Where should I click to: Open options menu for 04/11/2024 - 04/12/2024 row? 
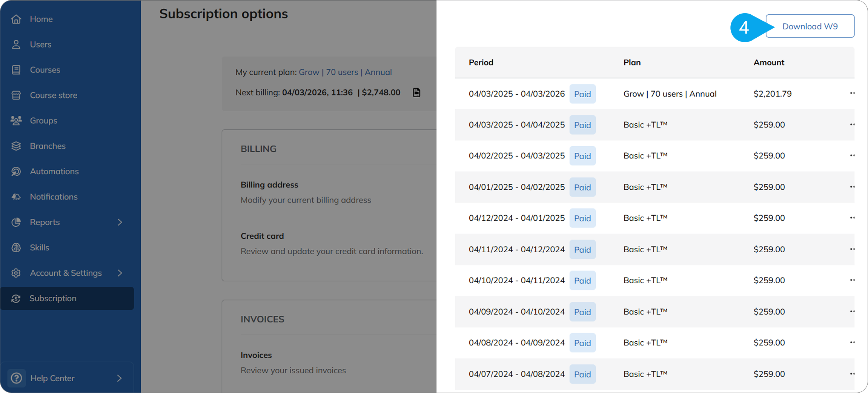852,249
